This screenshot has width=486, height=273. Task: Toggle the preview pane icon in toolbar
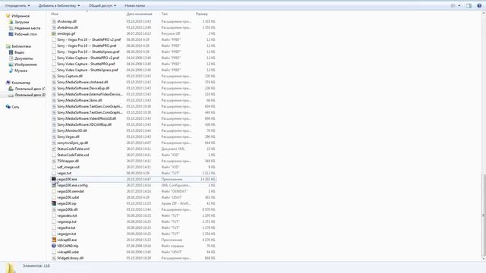[469, 5]
